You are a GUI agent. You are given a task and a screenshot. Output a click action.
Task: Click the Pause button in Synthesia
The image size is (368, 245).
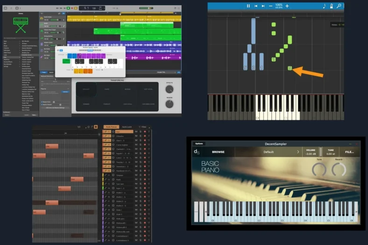pyautogui.click(x=248, y=6)
